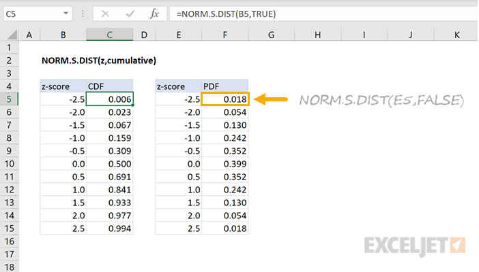Select cell F15 showing 0.018
The height and width of the screenshot is (272, 479).
point(225,228)
